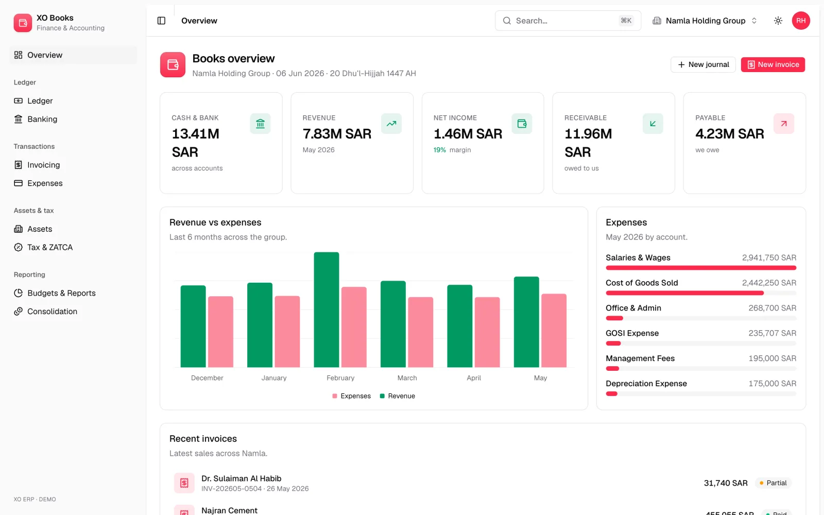This screenshot has height=515, width=824.
Task: Click the Partial status badge
Action: (x=773, y=483)
